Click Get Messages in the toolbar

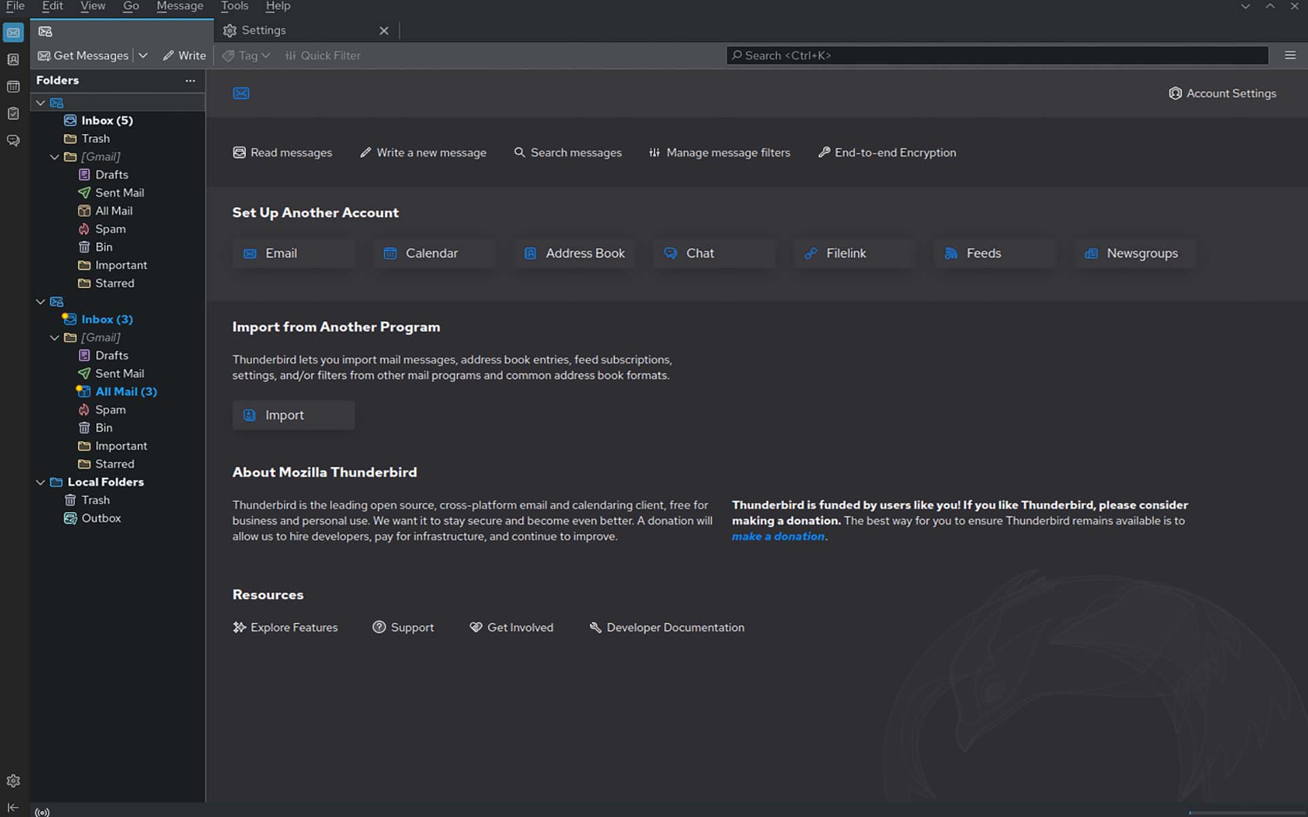pos(83,56)
